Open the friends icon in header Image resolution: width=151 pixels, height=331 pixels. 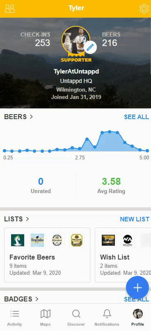(x=10, y=9)
